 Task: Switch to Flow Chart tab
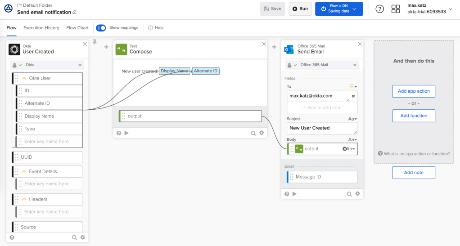point(77,28)
